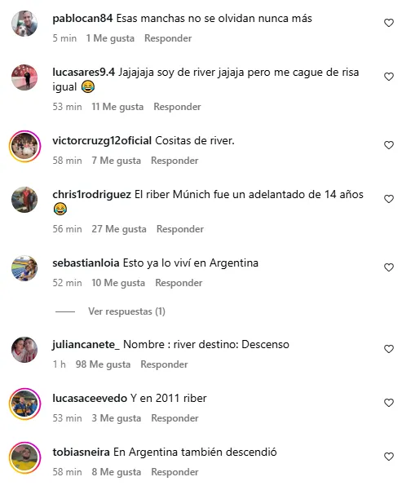This screenshot has height=490, width=402.
Task: Open lucasaceevedo's story ring avatar
Action: click(x=24, y=404)
